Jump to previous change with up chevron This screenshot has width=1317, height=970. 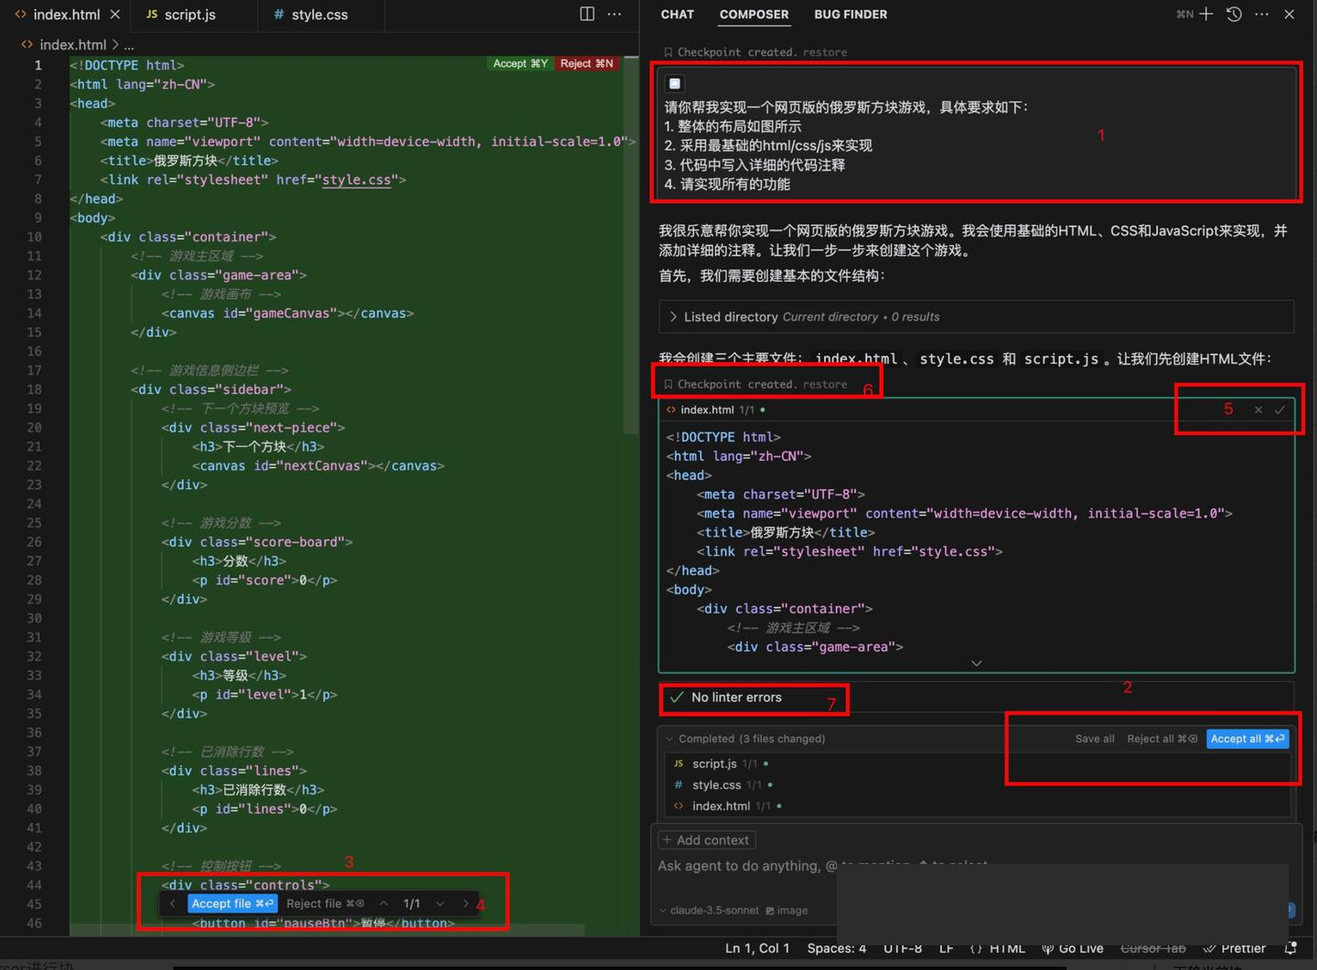384,903
